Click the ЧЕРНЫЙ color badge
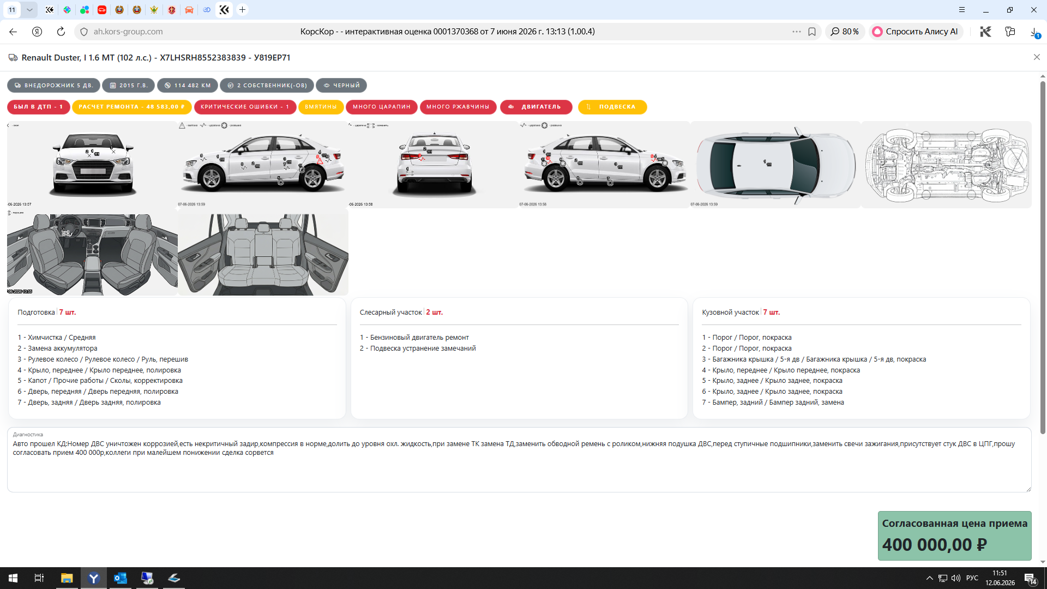This screenshot has height=589, width=1047. point(341,86)
